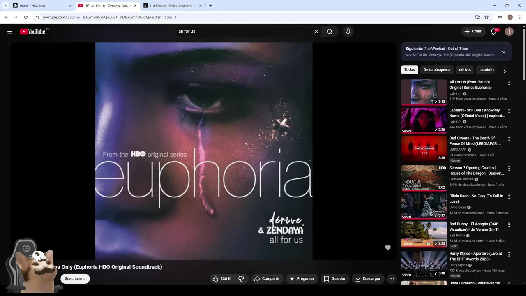Open options for Bad Bunny El Apagón video

pos(509,225)
